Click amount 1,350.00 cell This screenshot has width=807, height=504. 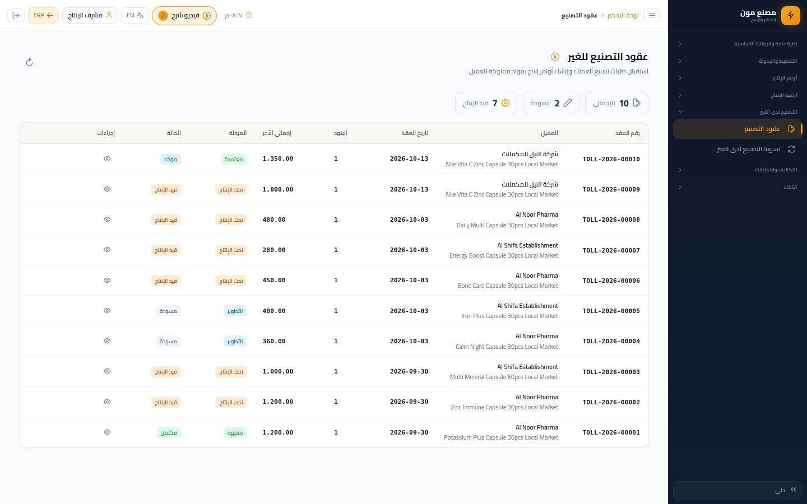tap(278, 159)
